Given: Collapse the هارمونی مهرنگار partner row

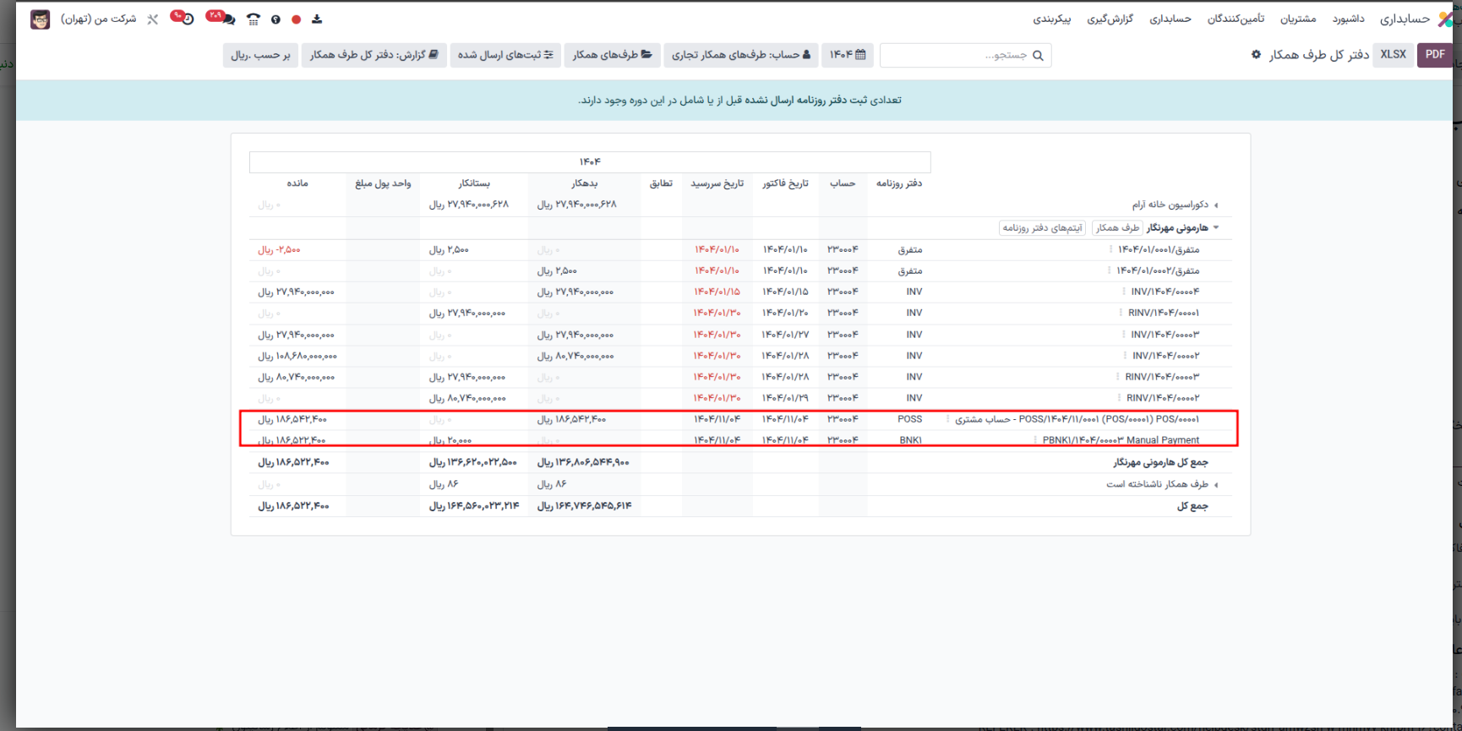Looking at the screenshot, I should [1215, 227].
